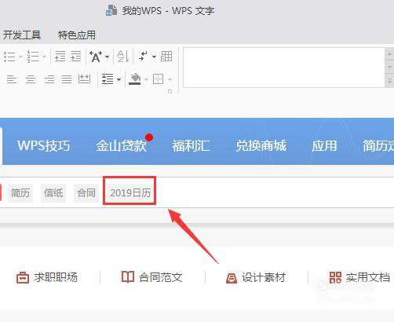Open the 开发工具 tab
394x322 pixels.
coord(22,35)
